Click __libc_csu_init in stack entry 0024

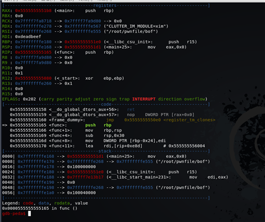[x=131, y=172]
